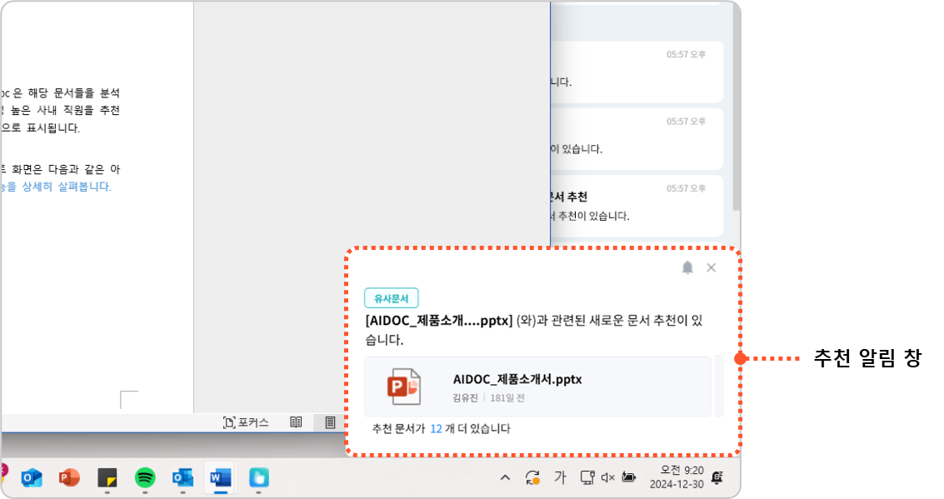944x499 pixels.
Task: Click the 유사문서 tag label
Action: [x=391, y=298]
